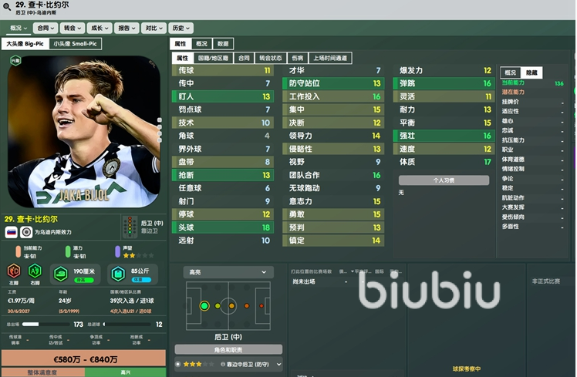Click the player search magnifier icon
Viewport: 577px width, 377px height.
pos(7,8)
